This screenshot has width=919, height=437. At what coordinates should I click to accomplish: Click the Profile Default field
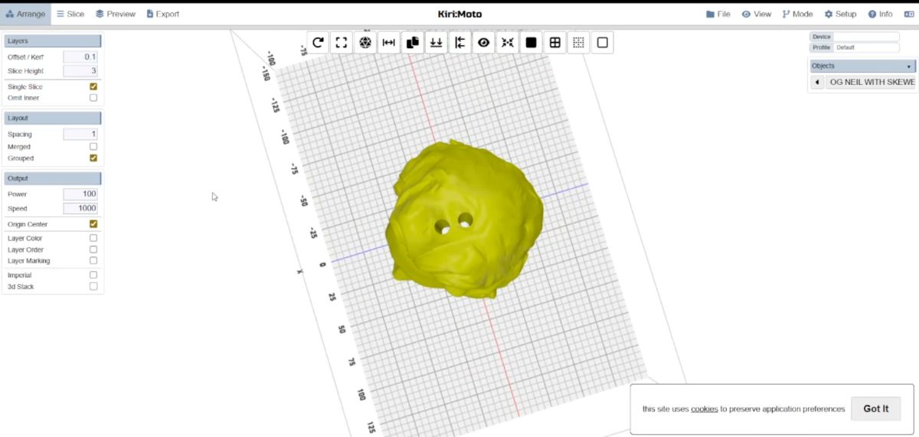(x=866, y=47)
